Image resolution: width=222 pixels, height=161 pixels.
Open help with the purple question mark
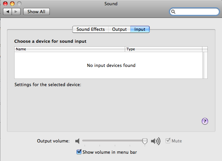pos(205,121)
